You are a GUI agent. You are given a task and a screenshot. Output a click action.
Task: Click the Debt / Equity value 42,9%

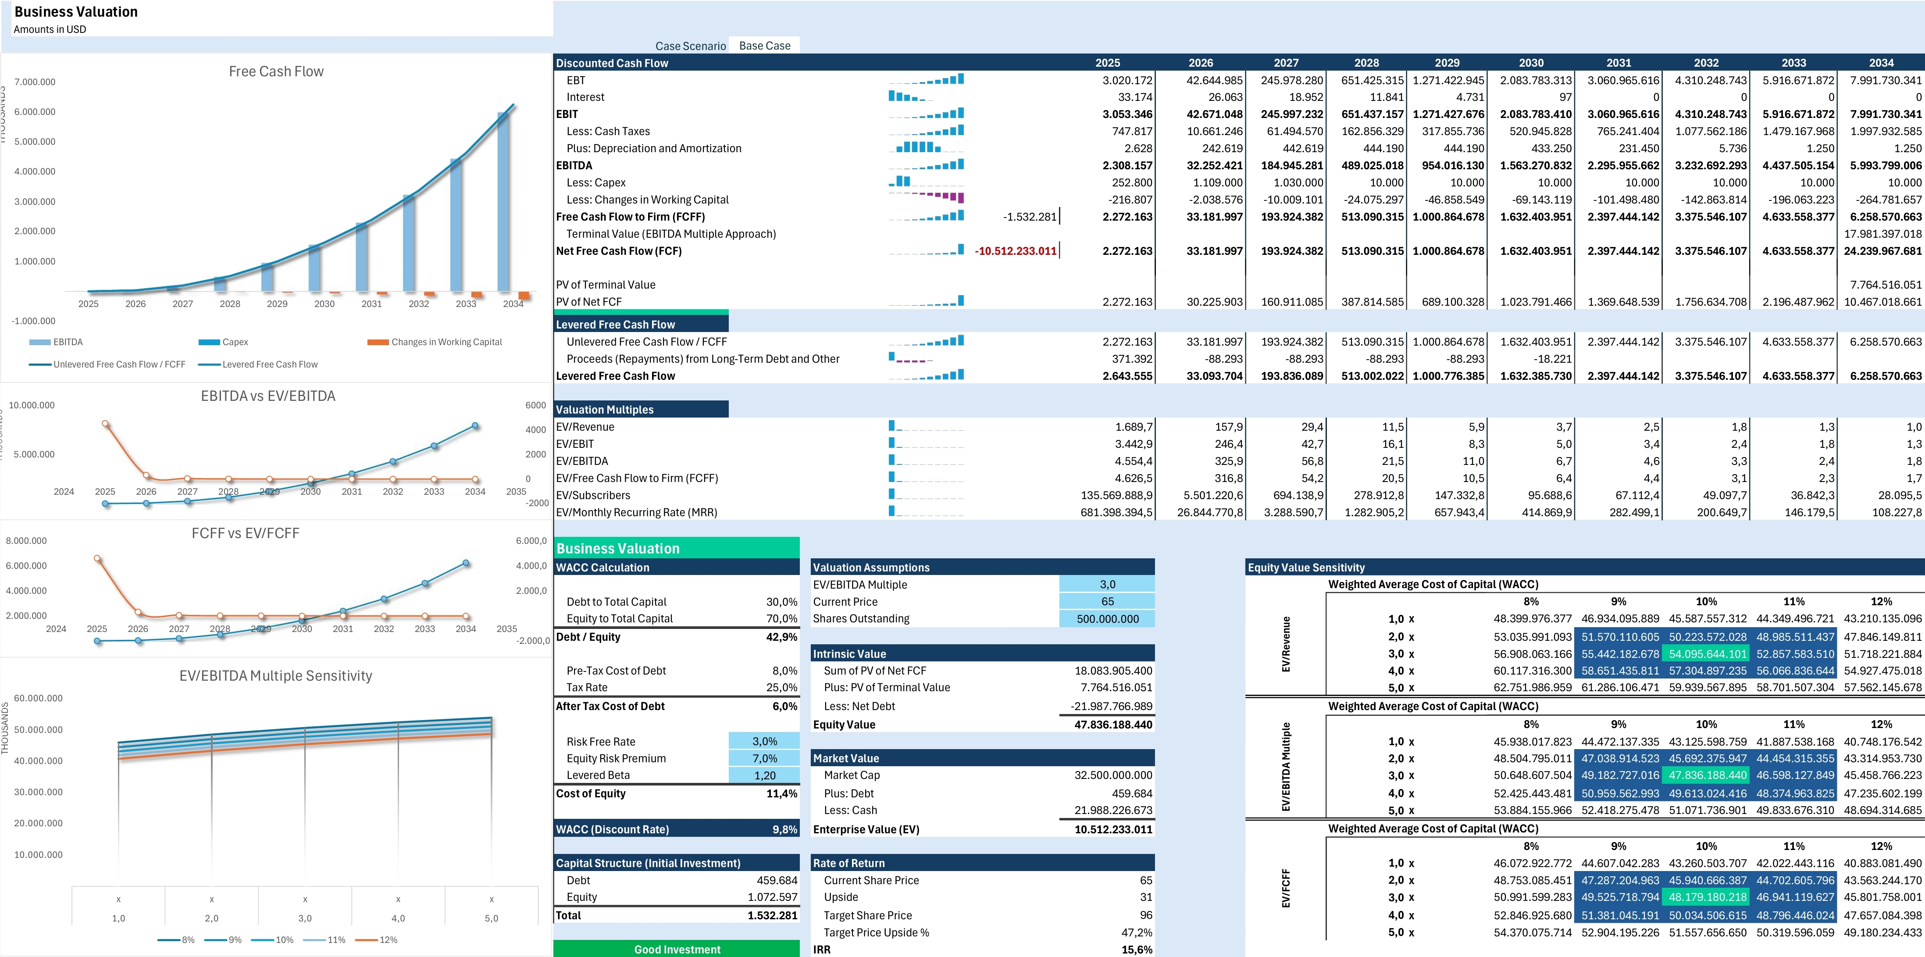[x=782, y=637]
